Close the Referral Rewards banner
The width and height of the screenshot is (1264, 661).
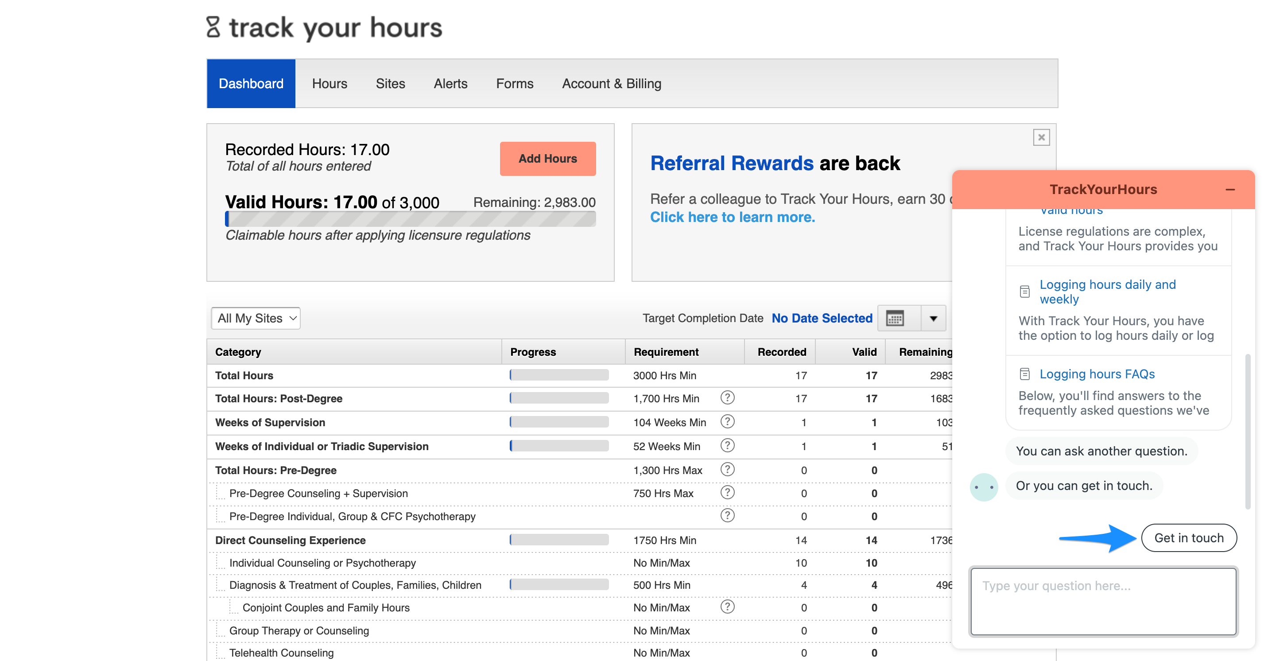(x=1041, y=137)
